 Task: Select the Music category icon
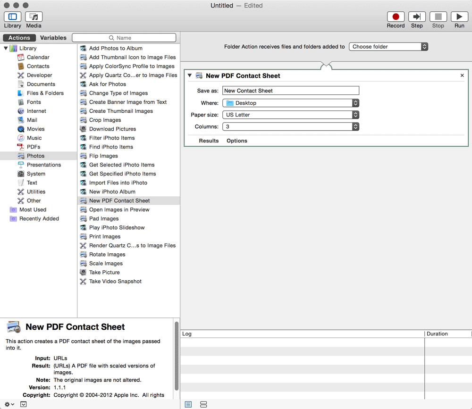coord(21,138)
